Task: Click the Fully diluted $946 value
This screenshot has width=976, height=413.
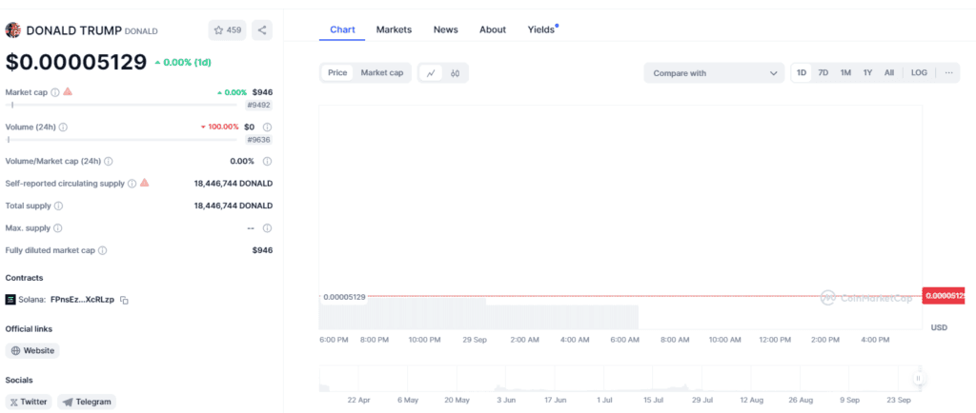Action: (262, 250)
